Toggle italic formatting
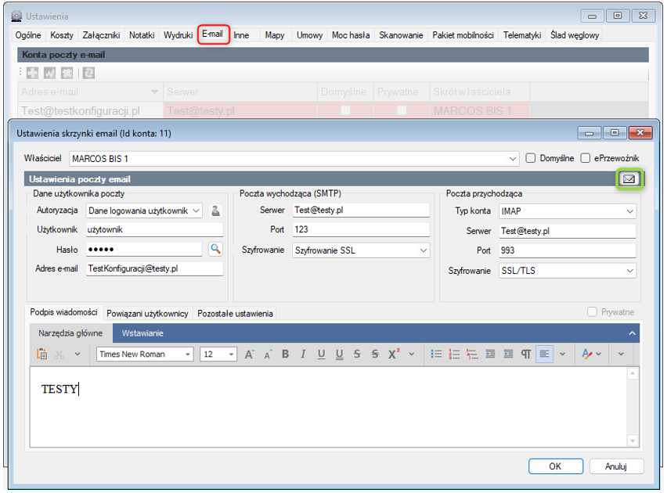The width and height of the screenshot is (667, 493). click(x=303, y=354)
